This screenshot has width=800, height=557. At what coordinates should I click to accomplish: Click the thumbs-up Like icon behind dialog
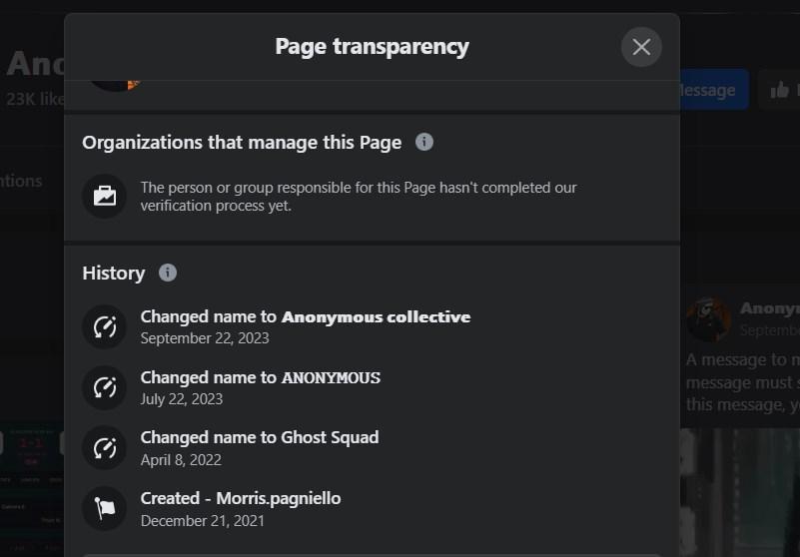pos(779,90)
